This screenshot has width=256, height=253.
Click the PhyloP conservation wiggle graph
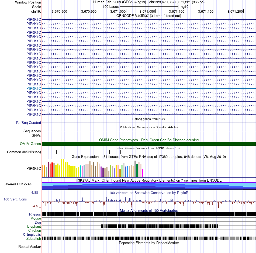[149, 202]
